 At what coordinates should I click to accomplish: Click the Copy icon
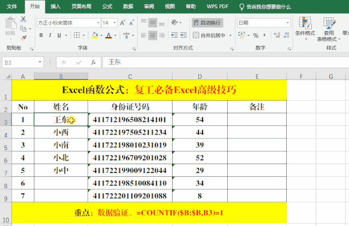click(23, 28)
